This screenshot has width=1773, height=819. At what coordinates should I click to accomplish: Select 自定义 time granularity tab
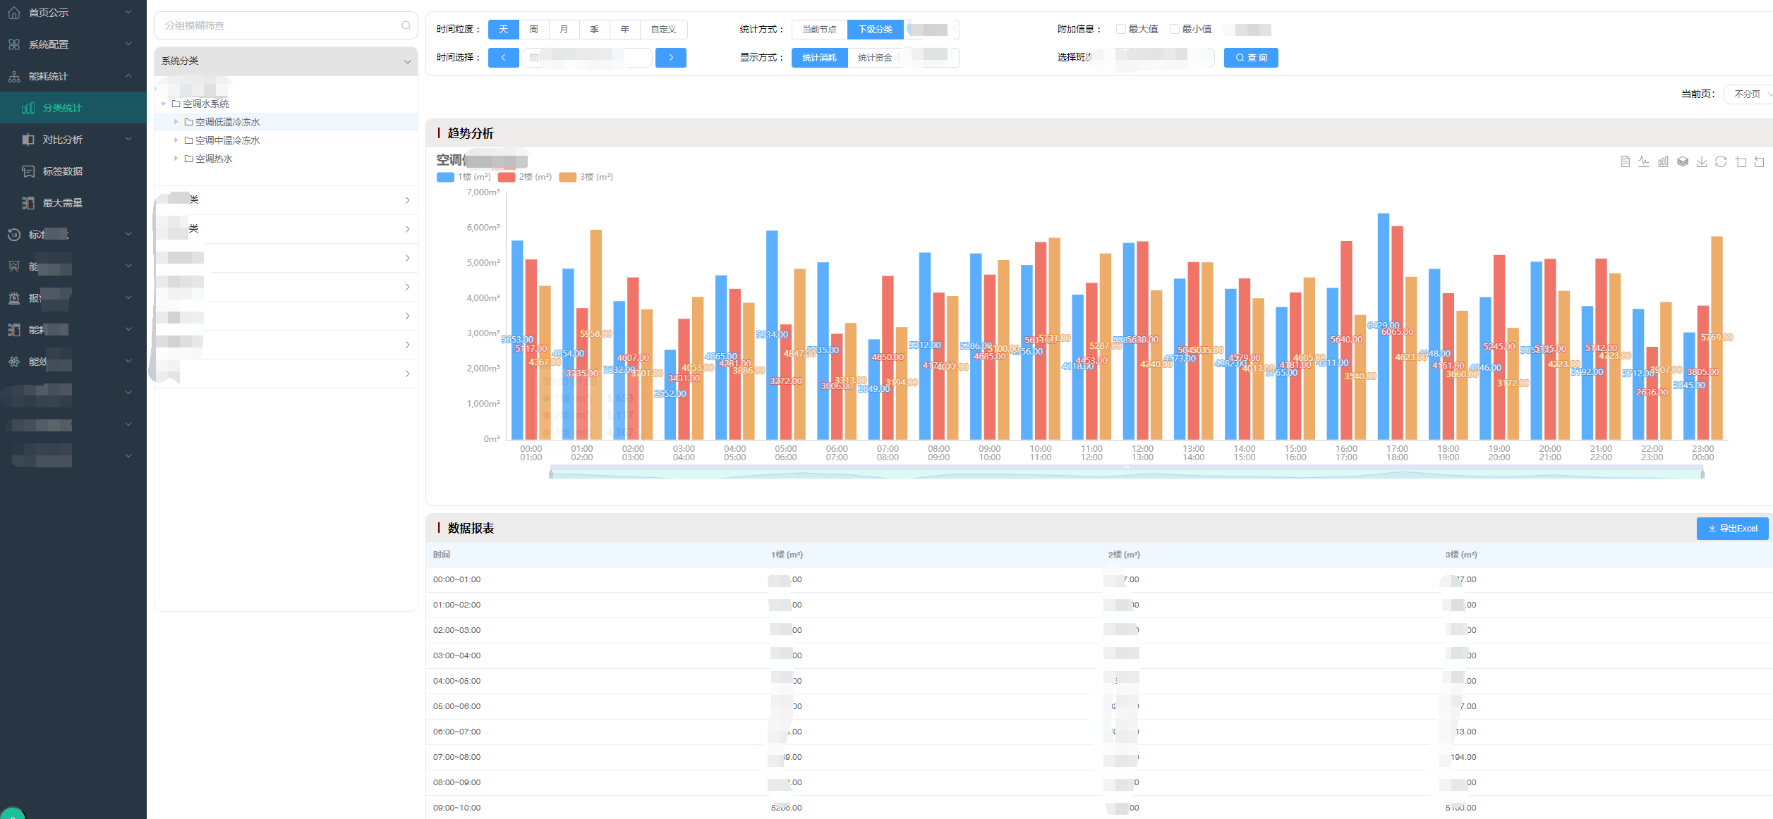663,30
